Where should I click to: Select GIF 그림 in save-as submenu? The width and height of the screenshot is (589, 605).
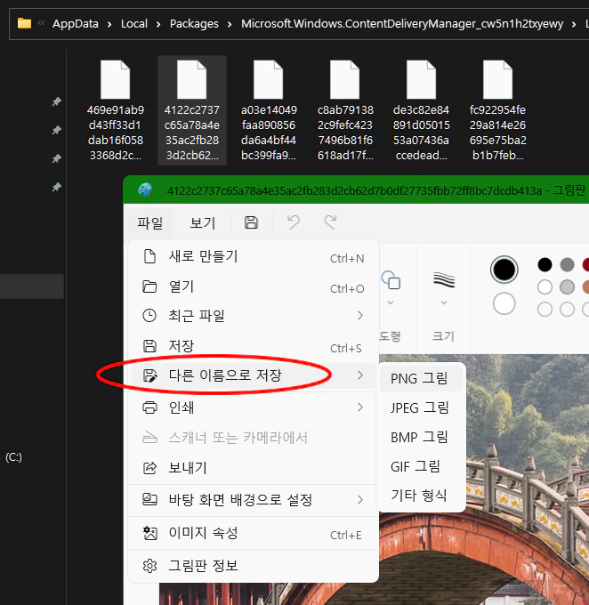[x=421, y=466]
